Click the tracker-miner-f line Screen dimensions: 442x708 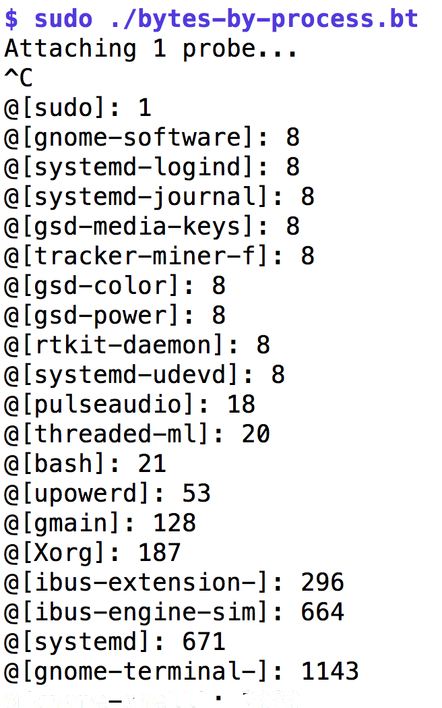(159, 256)
